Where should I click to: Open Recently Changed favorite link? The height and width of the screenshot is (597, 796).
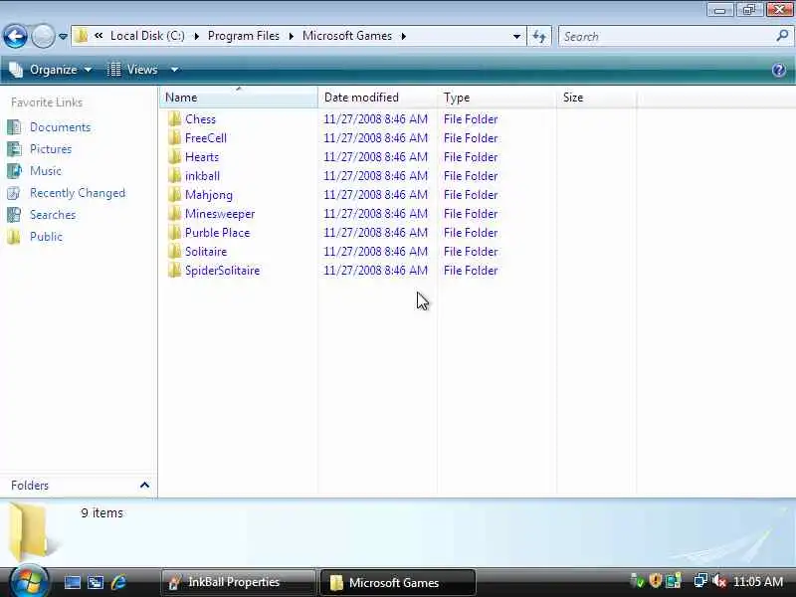pyautogui.click(x=78, y=193)
